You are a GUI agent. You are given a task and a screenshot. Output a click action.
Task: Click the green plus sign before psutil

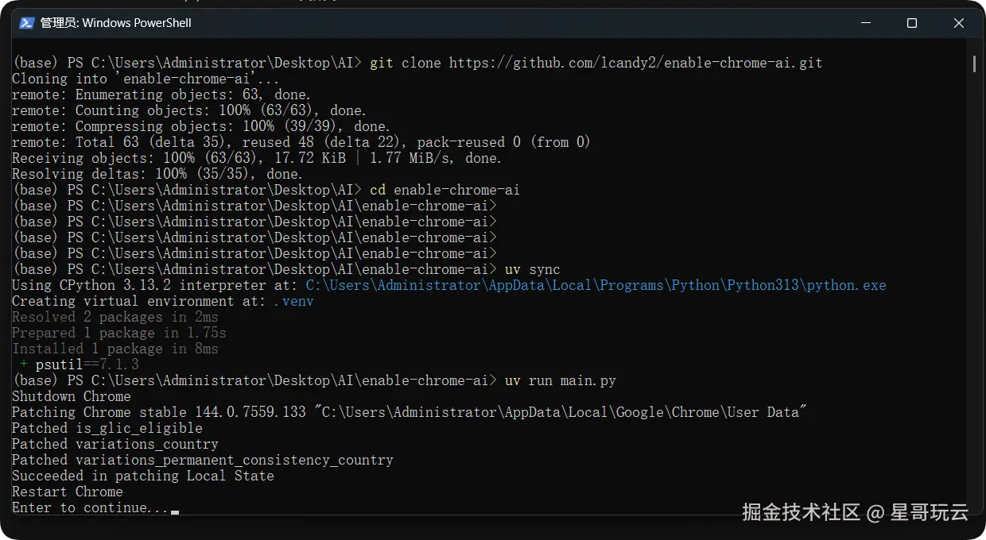pyautogui.click(x=24, y=364)
